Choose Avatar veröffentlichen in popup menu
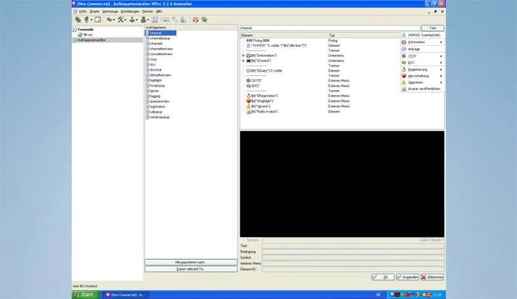The image size is (517, 299). tap(422, 89)
